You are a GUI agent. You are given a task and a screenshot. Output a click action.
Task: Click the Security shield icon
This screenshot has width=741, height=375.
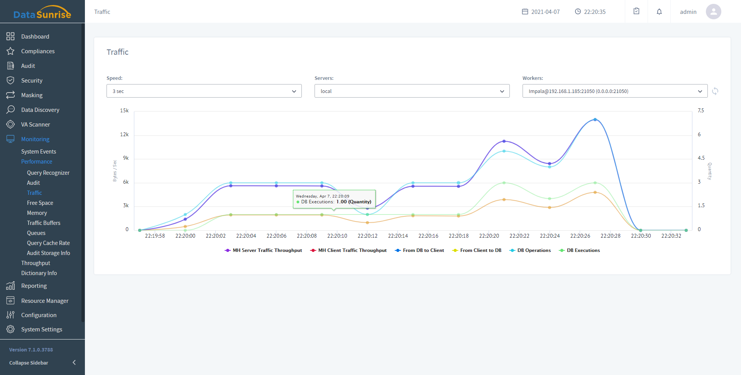[x=10, y=80]
